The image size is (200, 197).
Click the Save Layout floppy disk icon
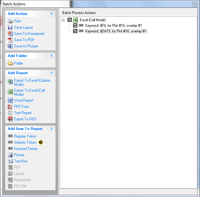pyautogui.click(x=10, y=27)
